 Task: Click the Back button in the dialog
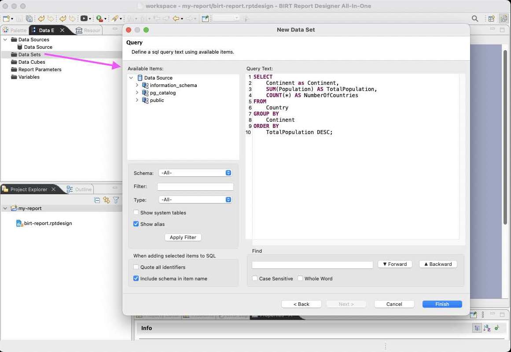301,304
